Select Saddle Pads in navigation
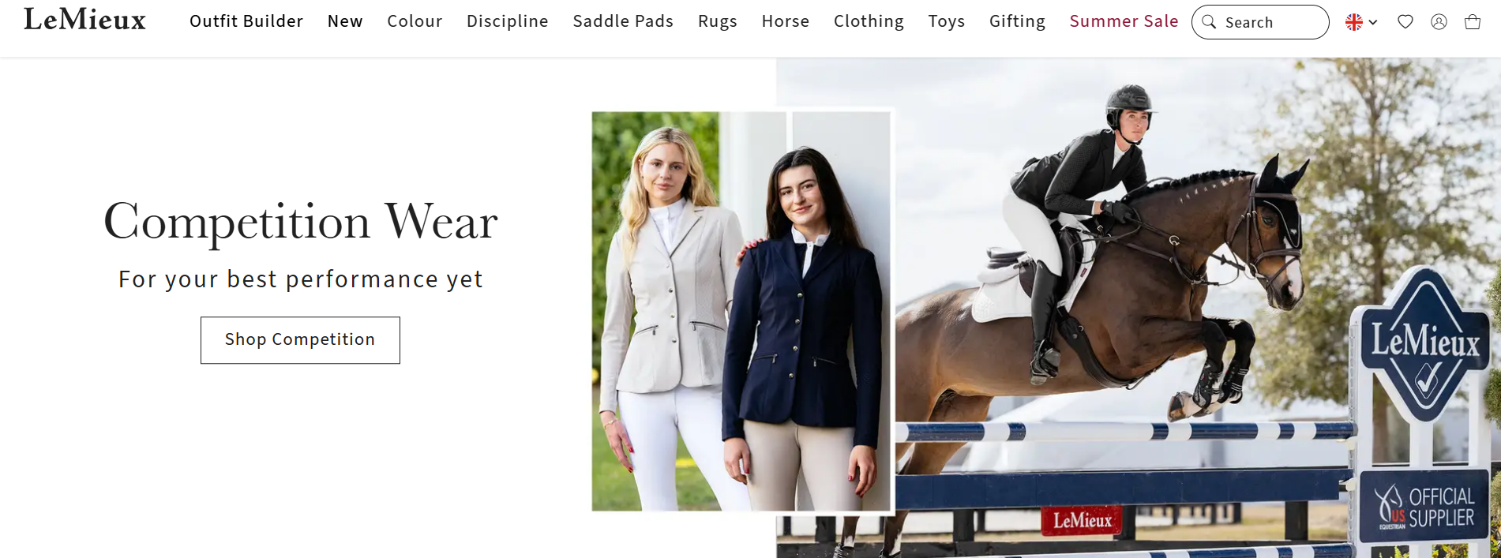 [x=623, y=21]
